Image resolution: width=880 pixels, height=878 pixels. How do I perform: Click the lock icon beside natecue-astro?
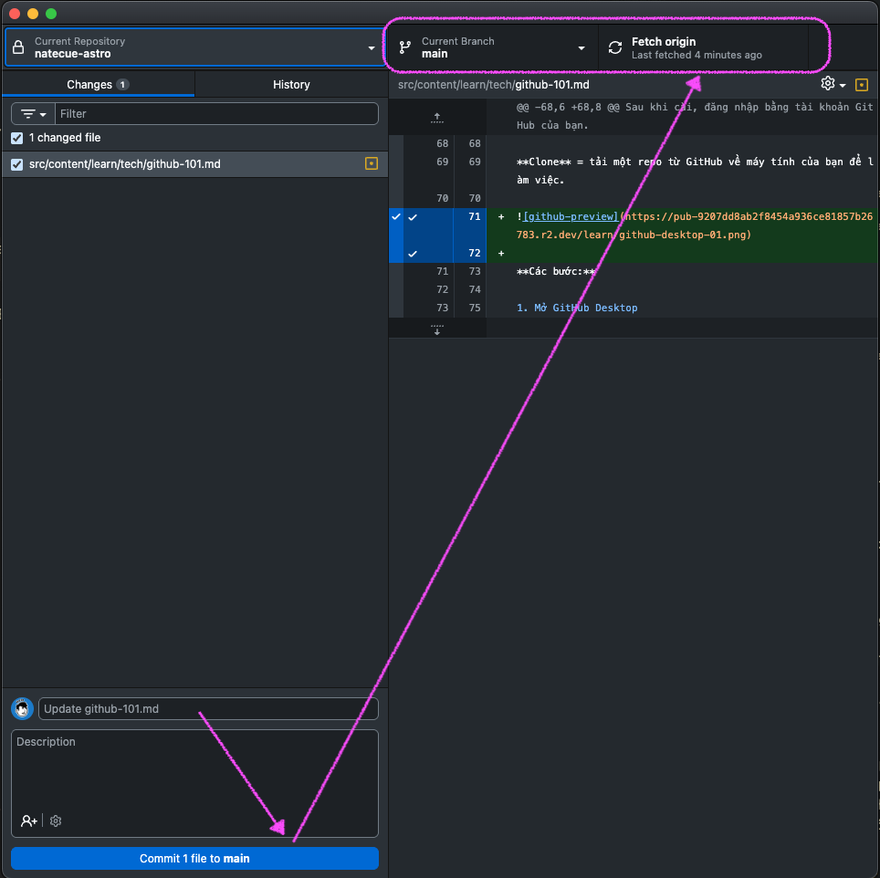(x=18, y=47)
